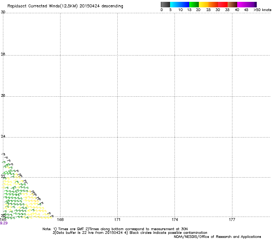Viewport: 273px width, 239px height.
Task: Click the gray 0-5 knots color segment
Action: [165, 4]
